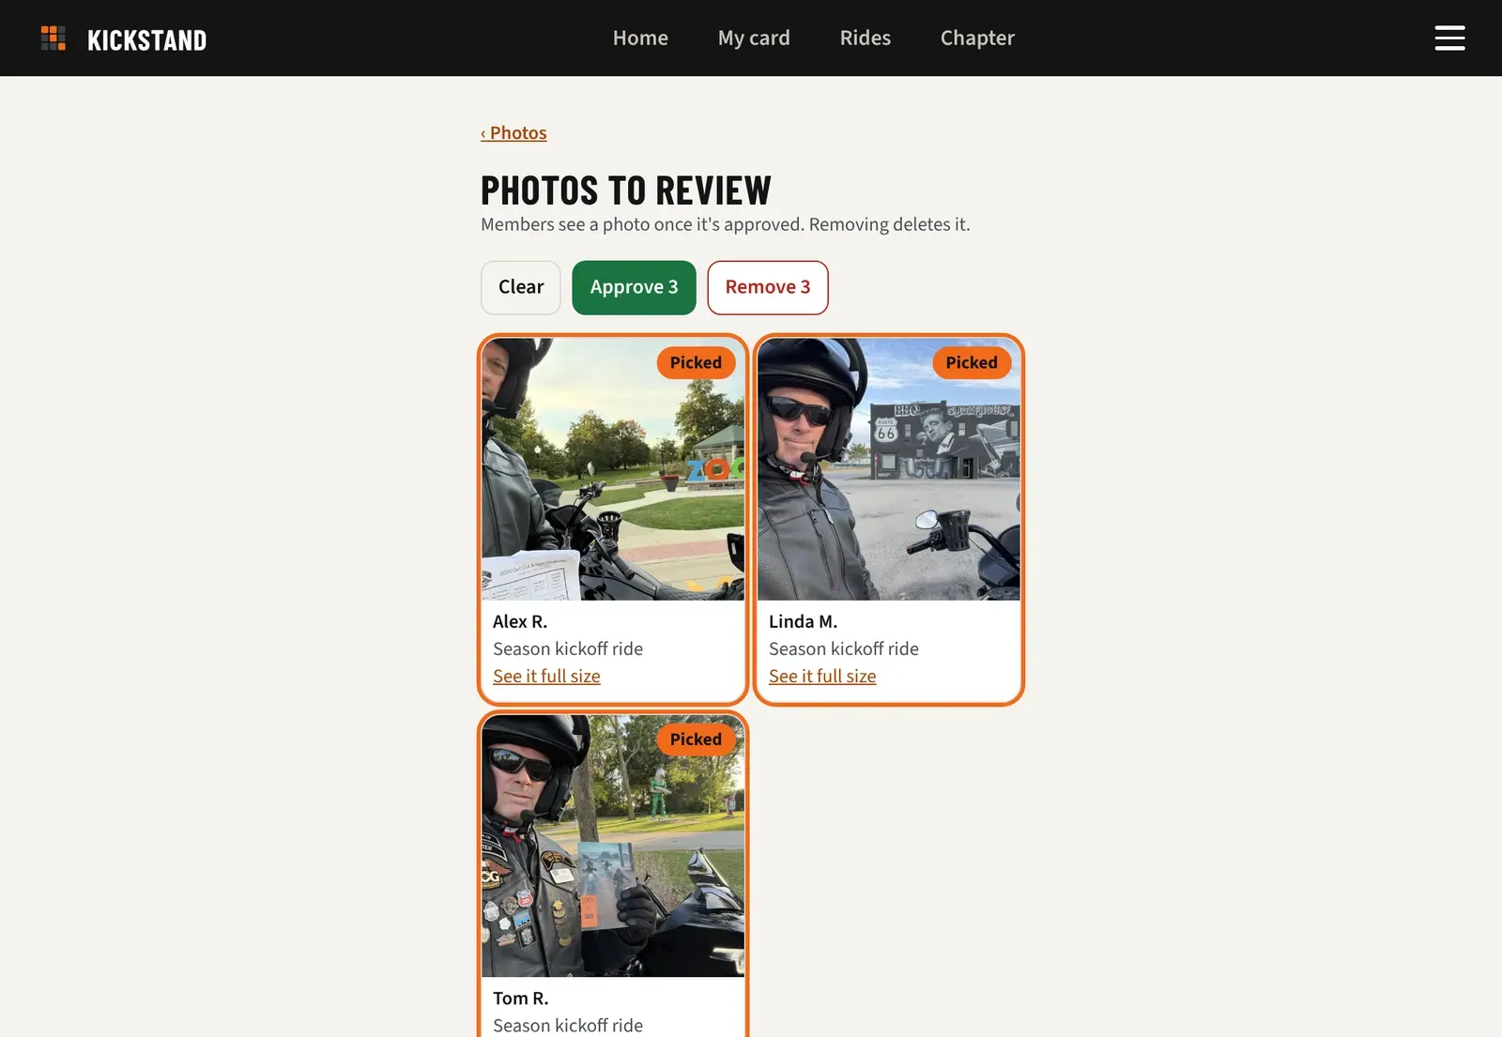
Task: Click Season kickoff ride under Alex R.
Action: 568,649
